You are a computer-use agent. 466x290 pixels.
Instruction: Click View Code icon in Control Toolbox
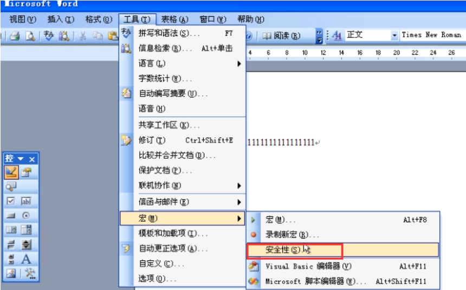pos(11,186)
